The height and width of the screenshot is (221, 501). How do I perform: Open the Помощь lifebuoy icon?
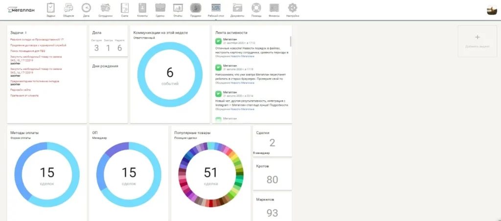[x=256, y=8]
